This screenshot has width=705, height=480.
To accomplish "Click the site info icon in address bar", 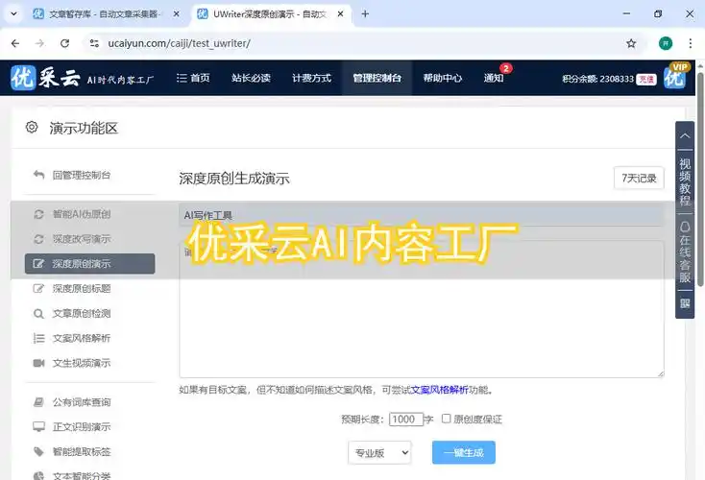I will [94, 43].
